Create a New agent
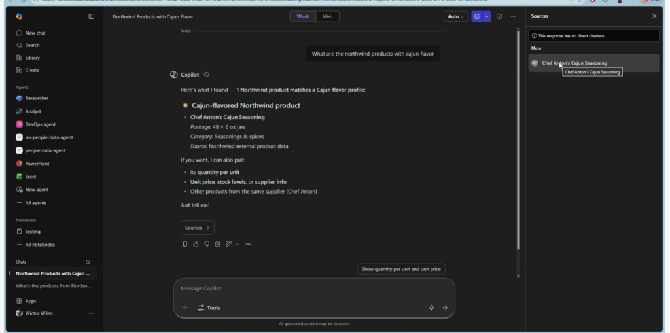 [33, 189]
